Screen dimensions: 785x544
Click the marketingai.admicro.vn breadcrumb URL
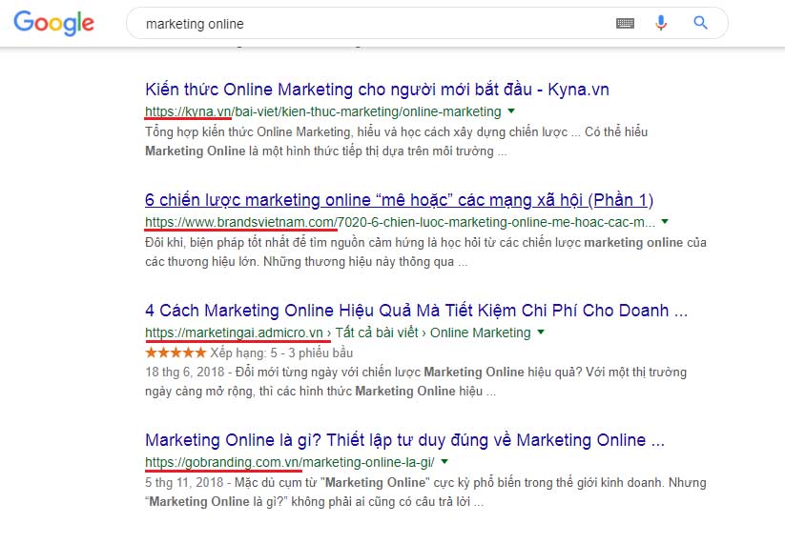point(338,332)
